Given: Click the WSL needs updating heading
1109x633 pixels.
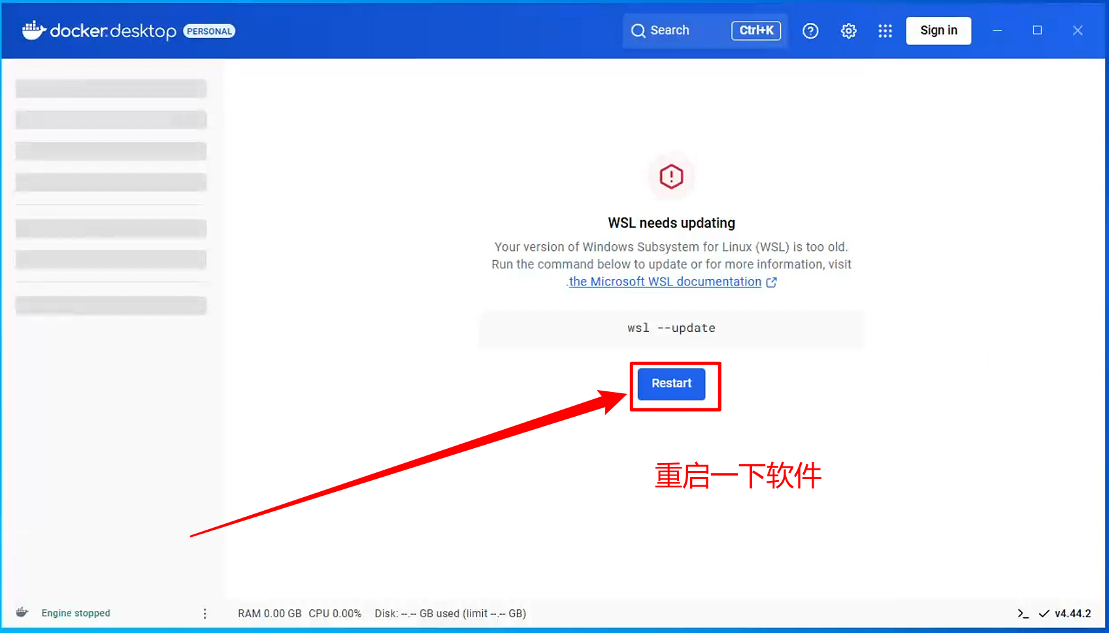Looking at the screenshot, I should pos(671,223).
